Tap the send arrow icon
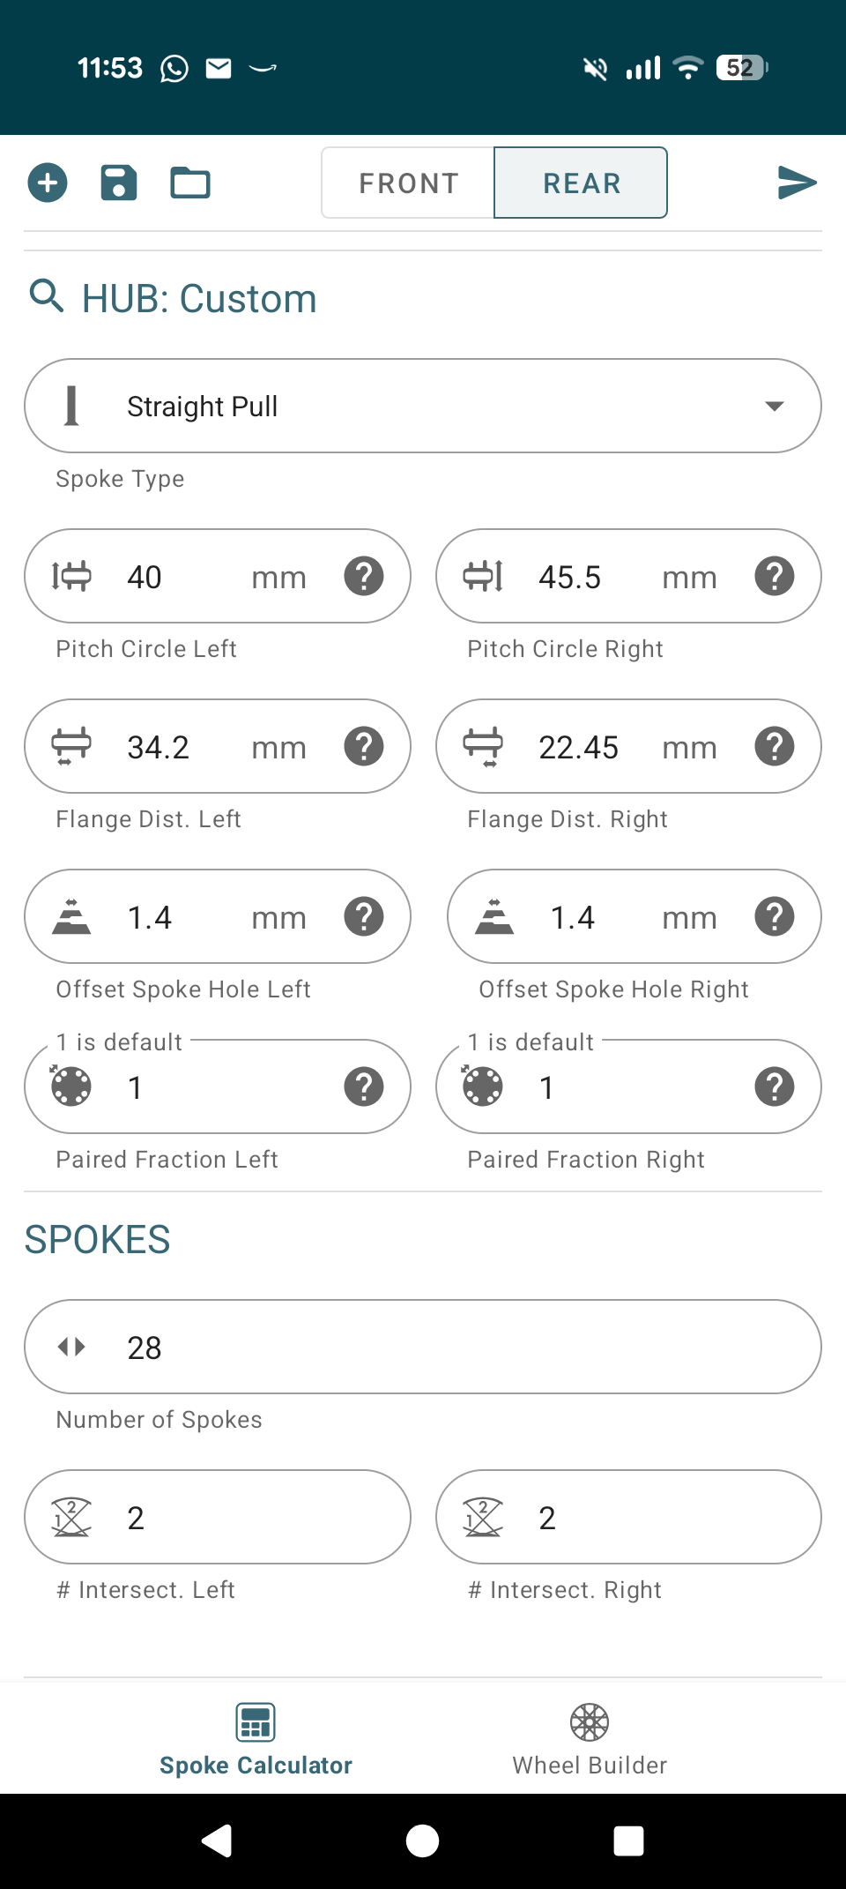 click(797, 183)
